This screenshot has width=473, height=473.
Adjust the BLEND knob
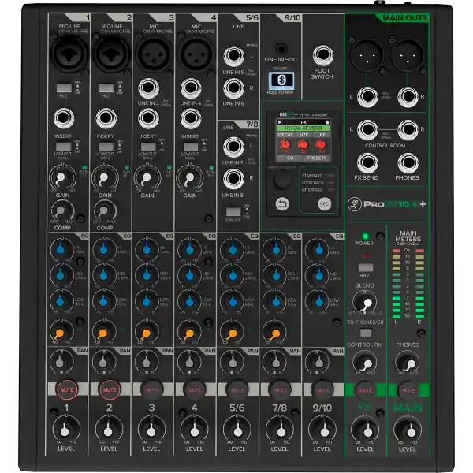pos(365,302)
